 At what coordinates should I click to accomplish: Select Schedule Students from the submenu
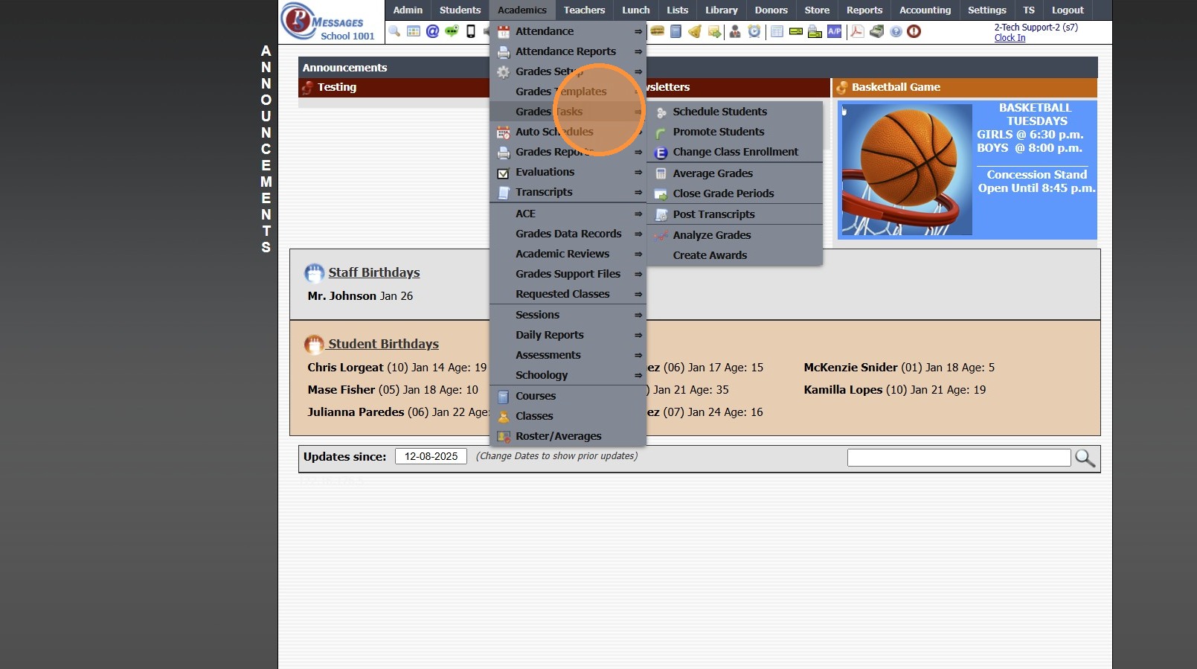719,112
